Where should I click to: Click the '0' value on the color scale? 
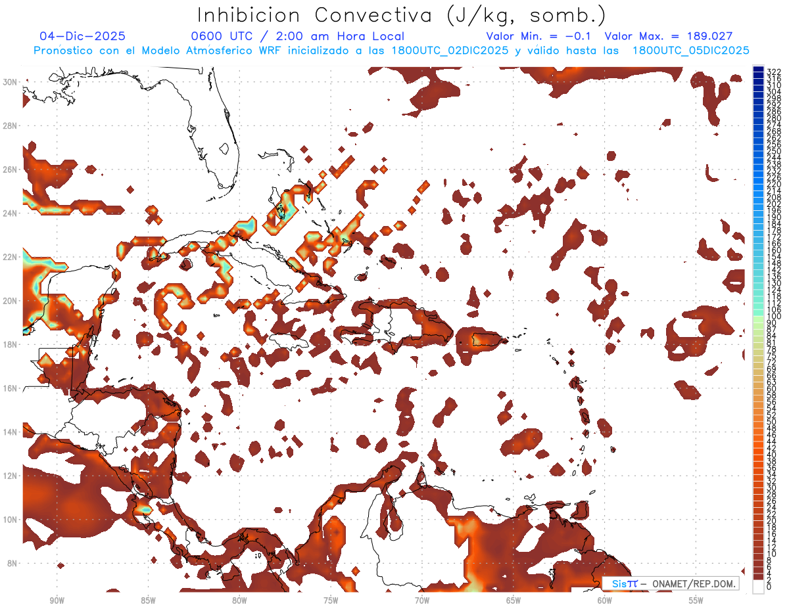[x=769, y=587]
